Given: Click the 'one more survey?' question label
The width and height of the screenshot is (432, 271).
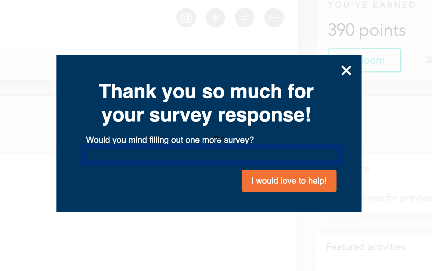Looking at the screenshot, I should click(170, 140).
